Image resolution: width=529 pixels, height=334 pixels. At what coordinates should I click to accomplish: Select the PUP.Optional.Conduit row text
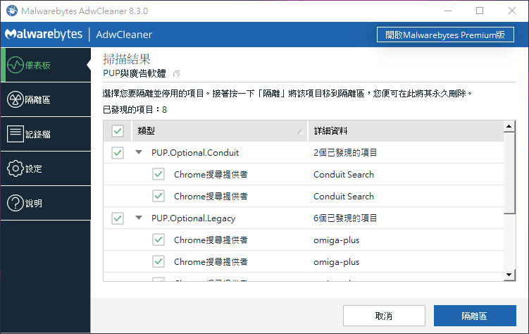coord(195,153)
